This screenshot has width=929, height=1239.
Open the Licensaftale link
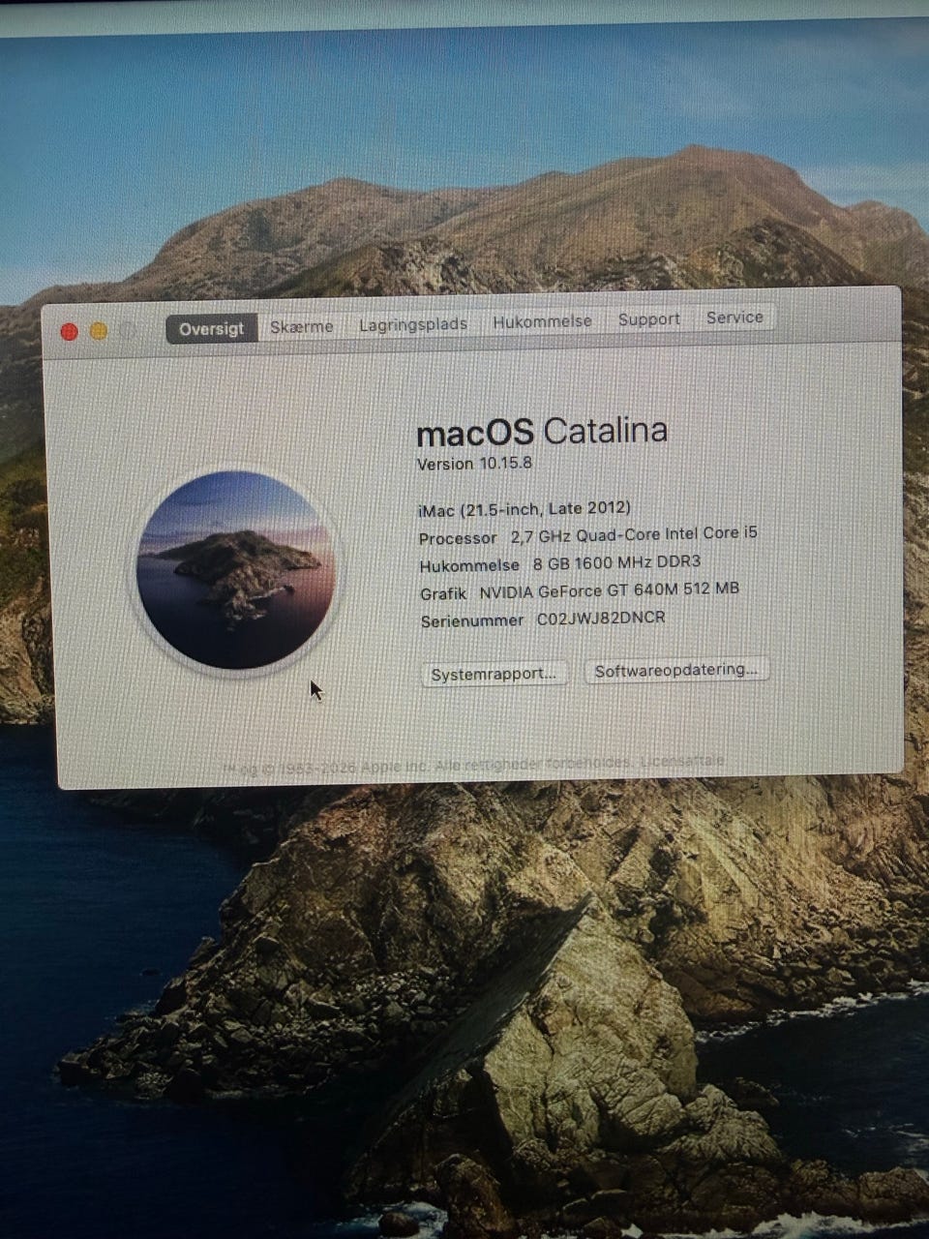682,762
